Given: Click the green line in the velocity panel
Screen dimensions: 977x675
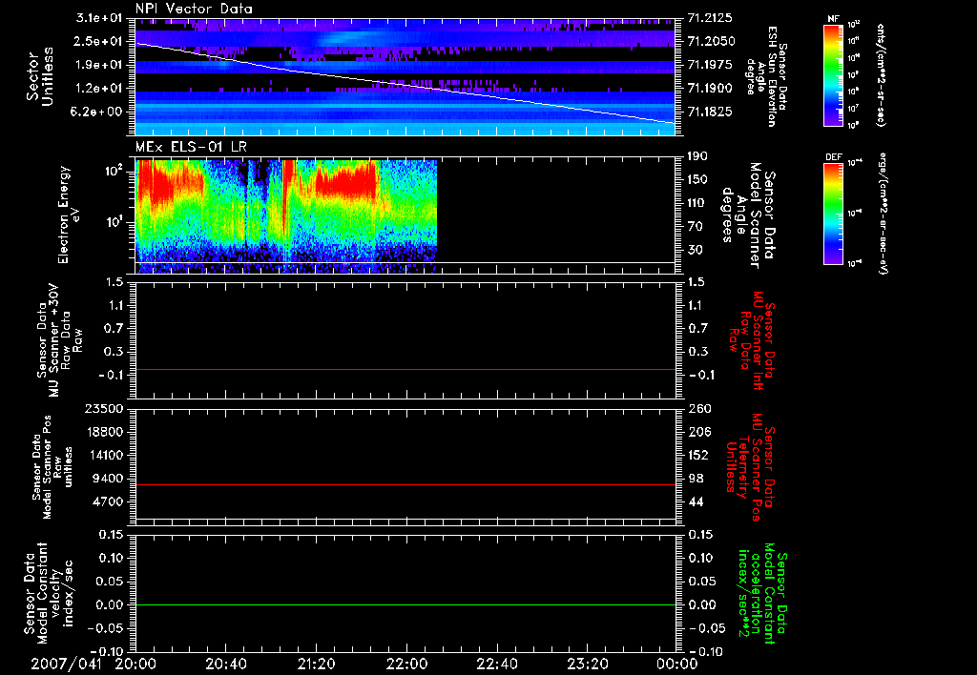Looking at the screenshot, I should coord(405,604).
